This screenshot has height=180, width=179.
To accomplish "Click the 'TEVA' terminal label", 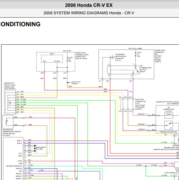I will tap(20, 156).
